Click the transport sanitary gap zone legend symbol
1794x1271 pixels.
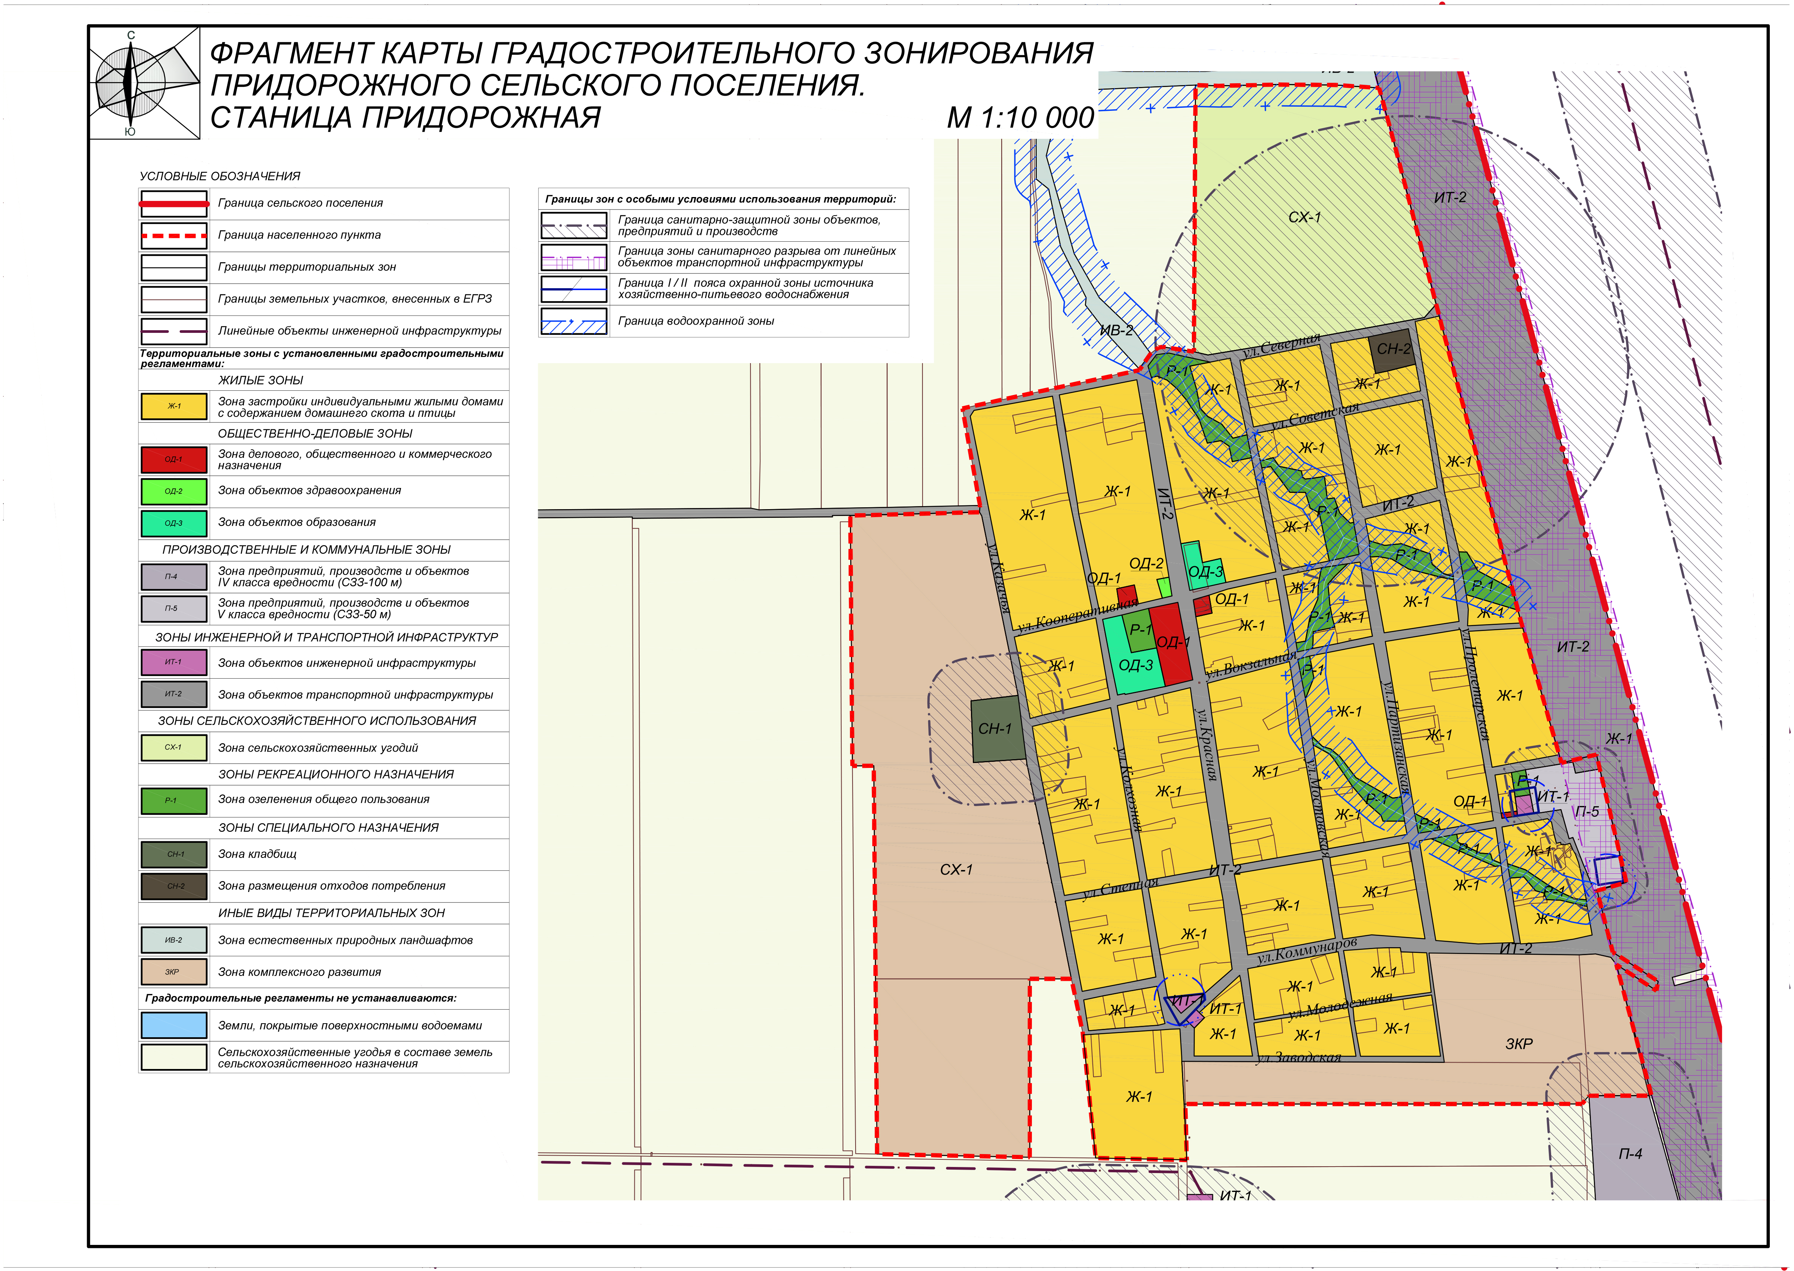tap(573, 258)
